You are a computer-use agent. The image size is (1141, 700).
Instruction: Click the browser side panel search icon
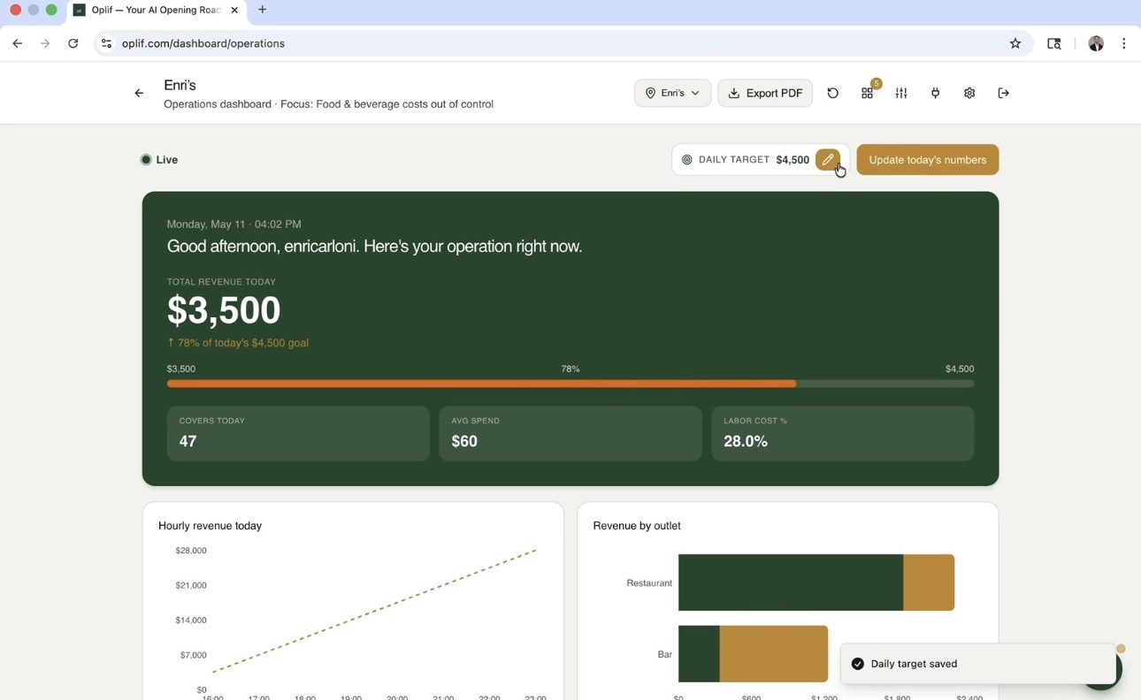click(1054, 43)
